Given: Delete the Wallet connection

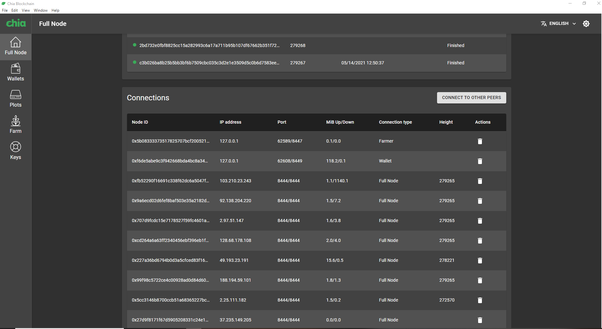Looking at the screenshot, I should coord(480,161).
